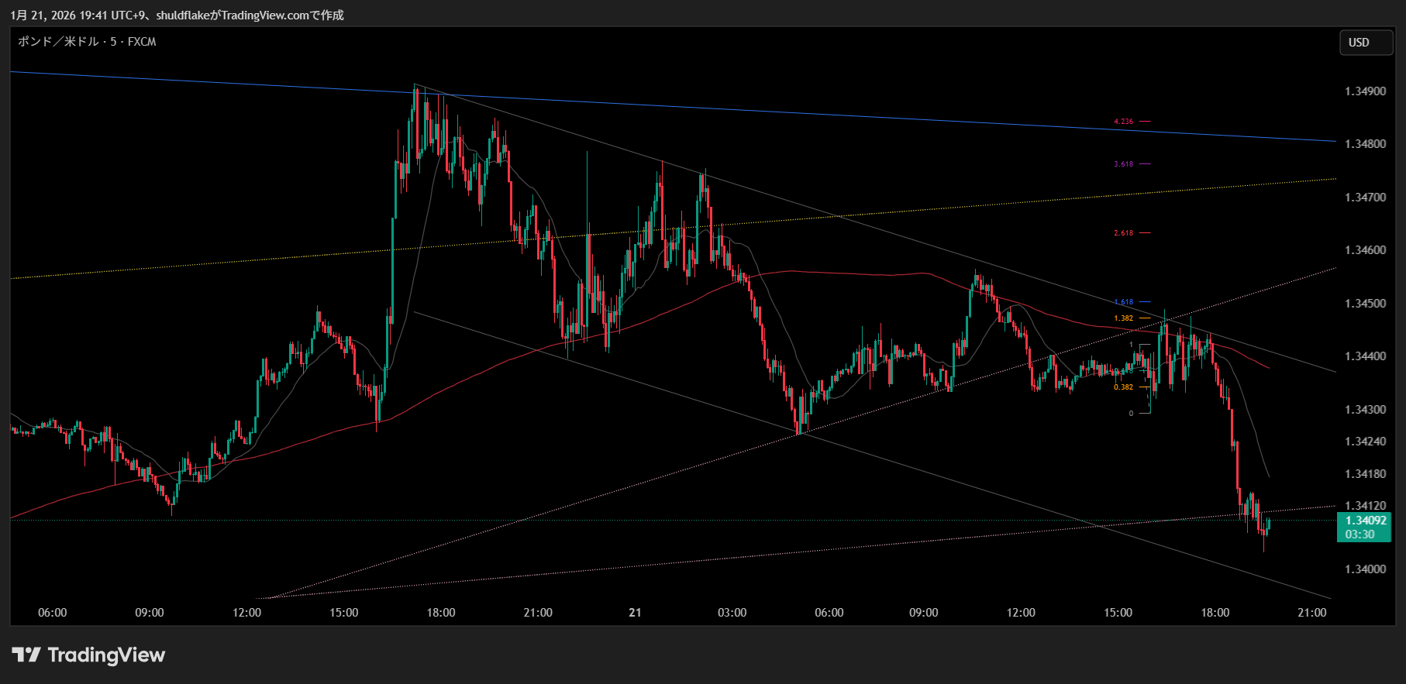Click the 1.34500 price axis label
1406x684 pixels.
click(1365, 304)
